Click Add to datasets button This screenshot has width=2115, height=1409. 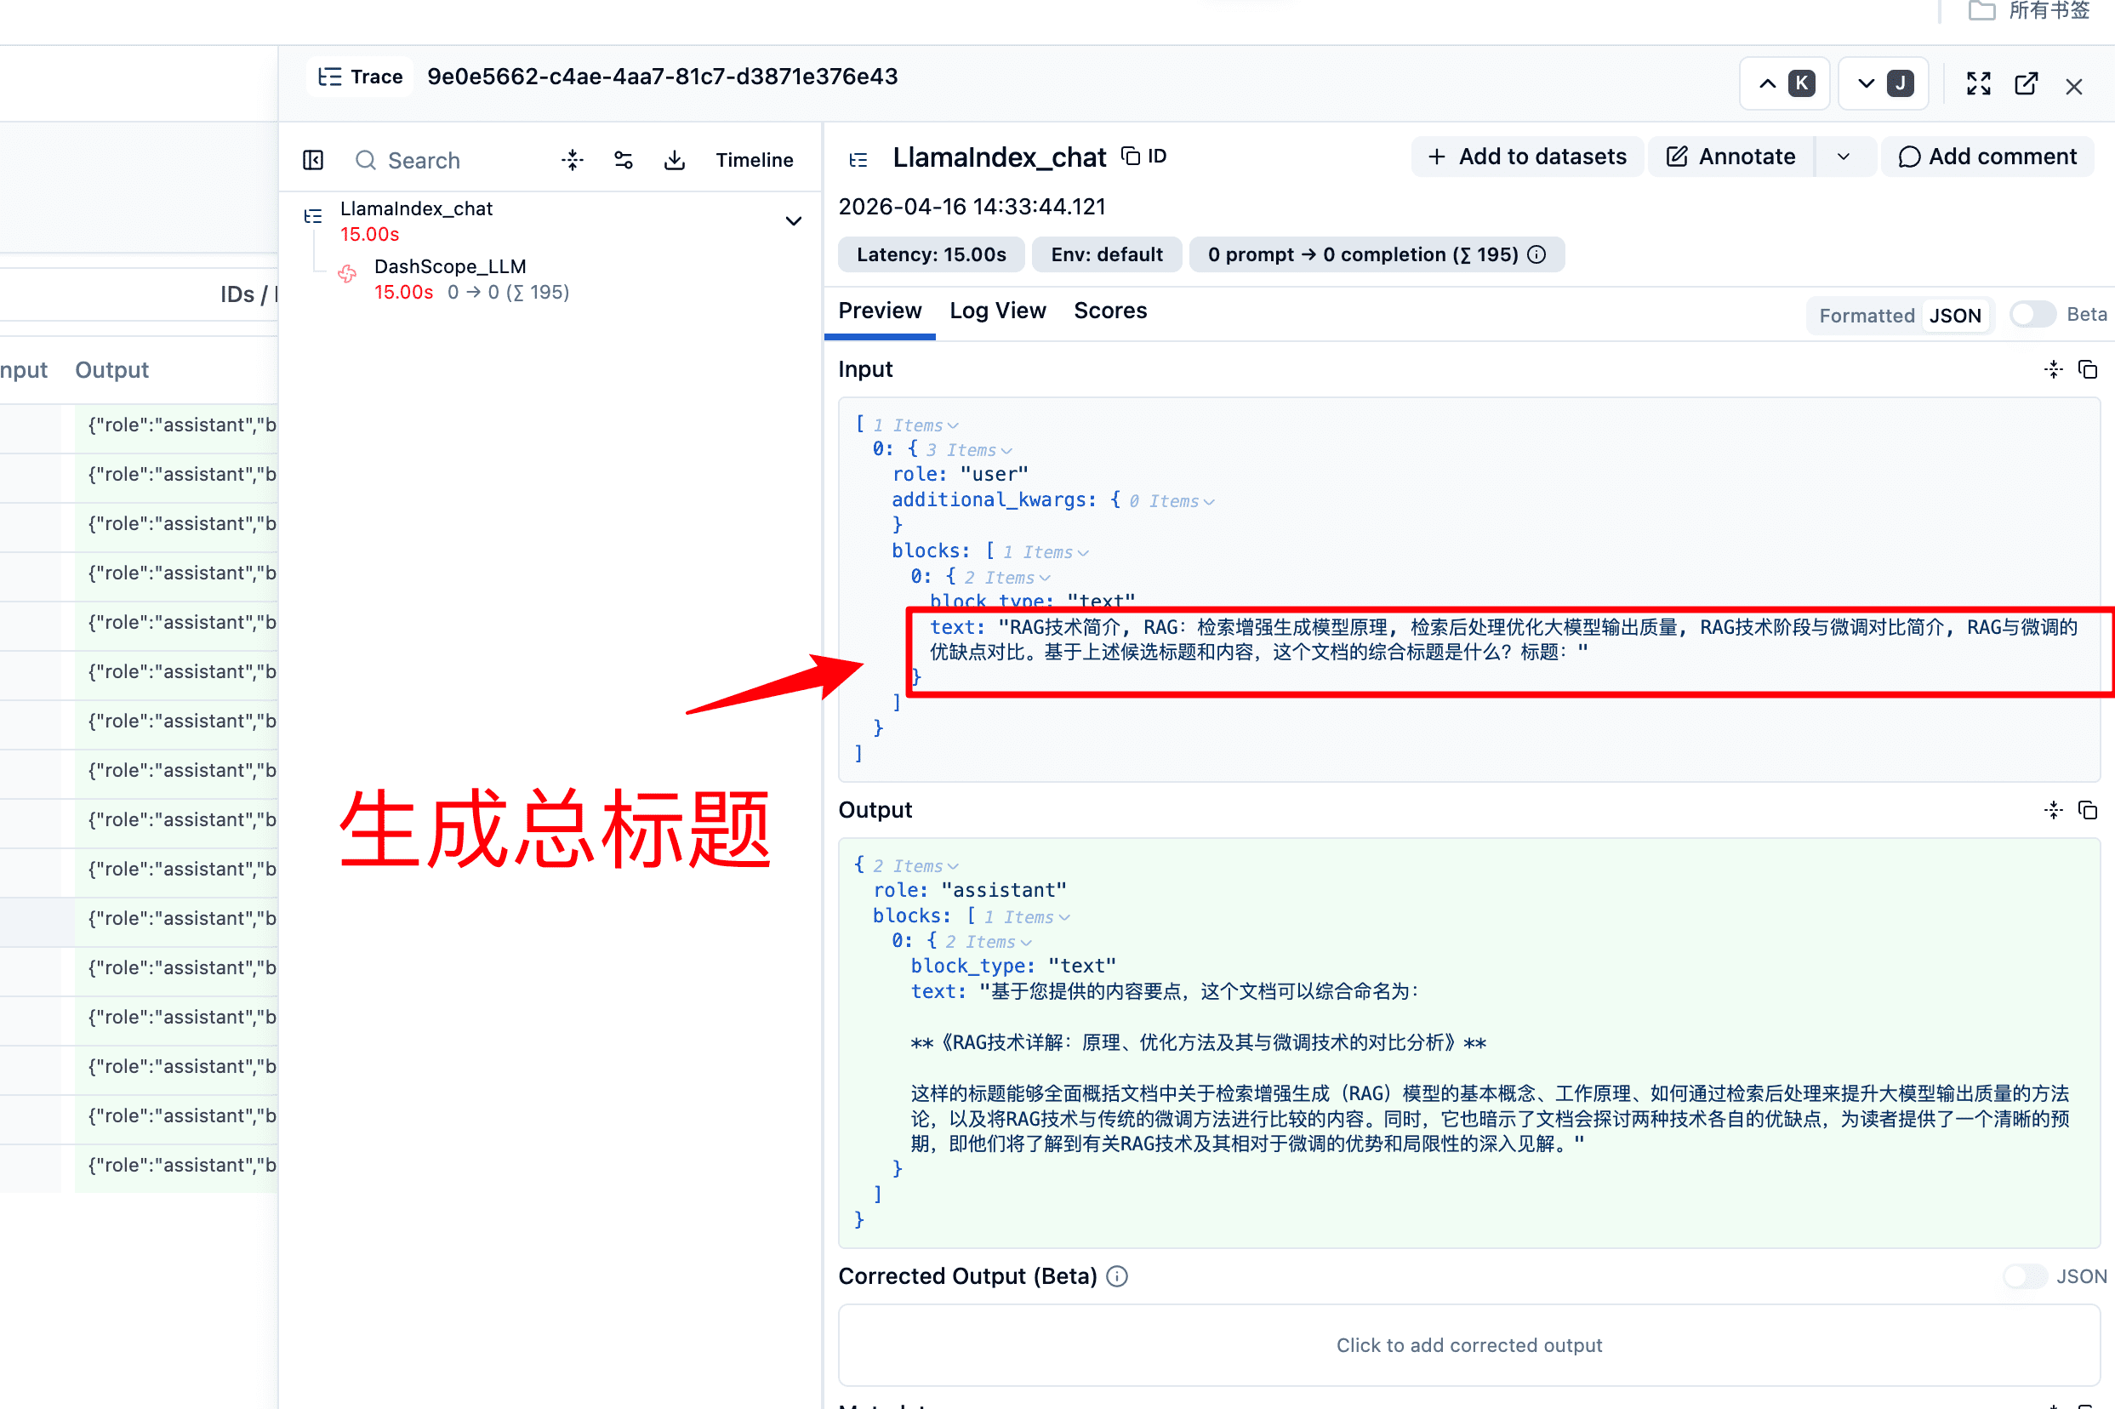click(x=1526, y=157)
